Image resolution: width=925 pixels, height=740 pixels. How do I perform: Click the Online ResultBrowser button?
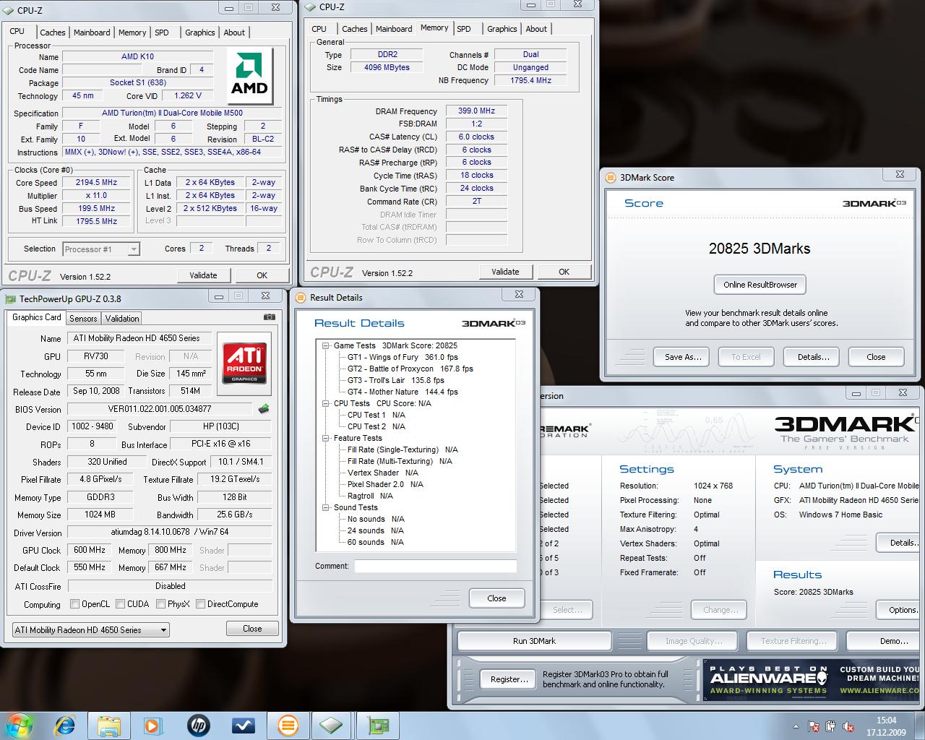(760, 285)
